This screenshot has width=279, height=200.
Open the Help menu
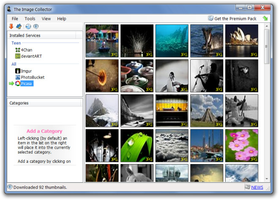(62, 19)
